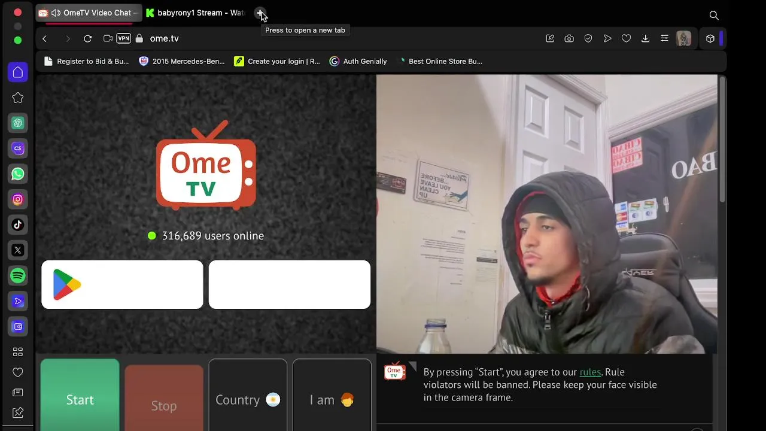Open TikTok from the sidebar
Image resolution: width=766 pixels, height=431 pixels.
pyautogui.click(x=18, y=224)
